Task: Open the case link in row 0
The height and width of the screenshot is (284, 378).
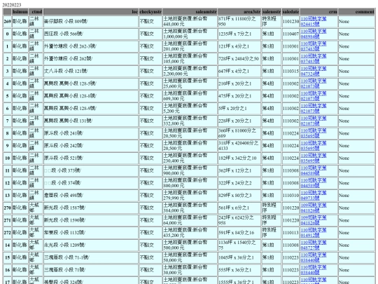Action: (x=313, y=34)
